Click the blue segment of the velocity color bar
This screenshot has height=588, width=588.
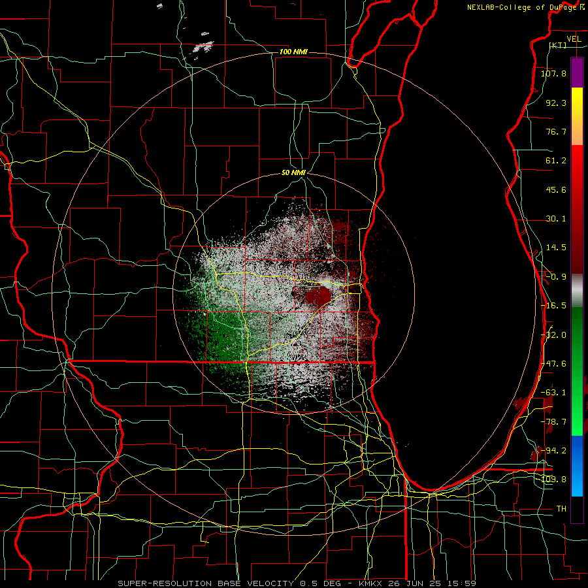click(577, 466)
